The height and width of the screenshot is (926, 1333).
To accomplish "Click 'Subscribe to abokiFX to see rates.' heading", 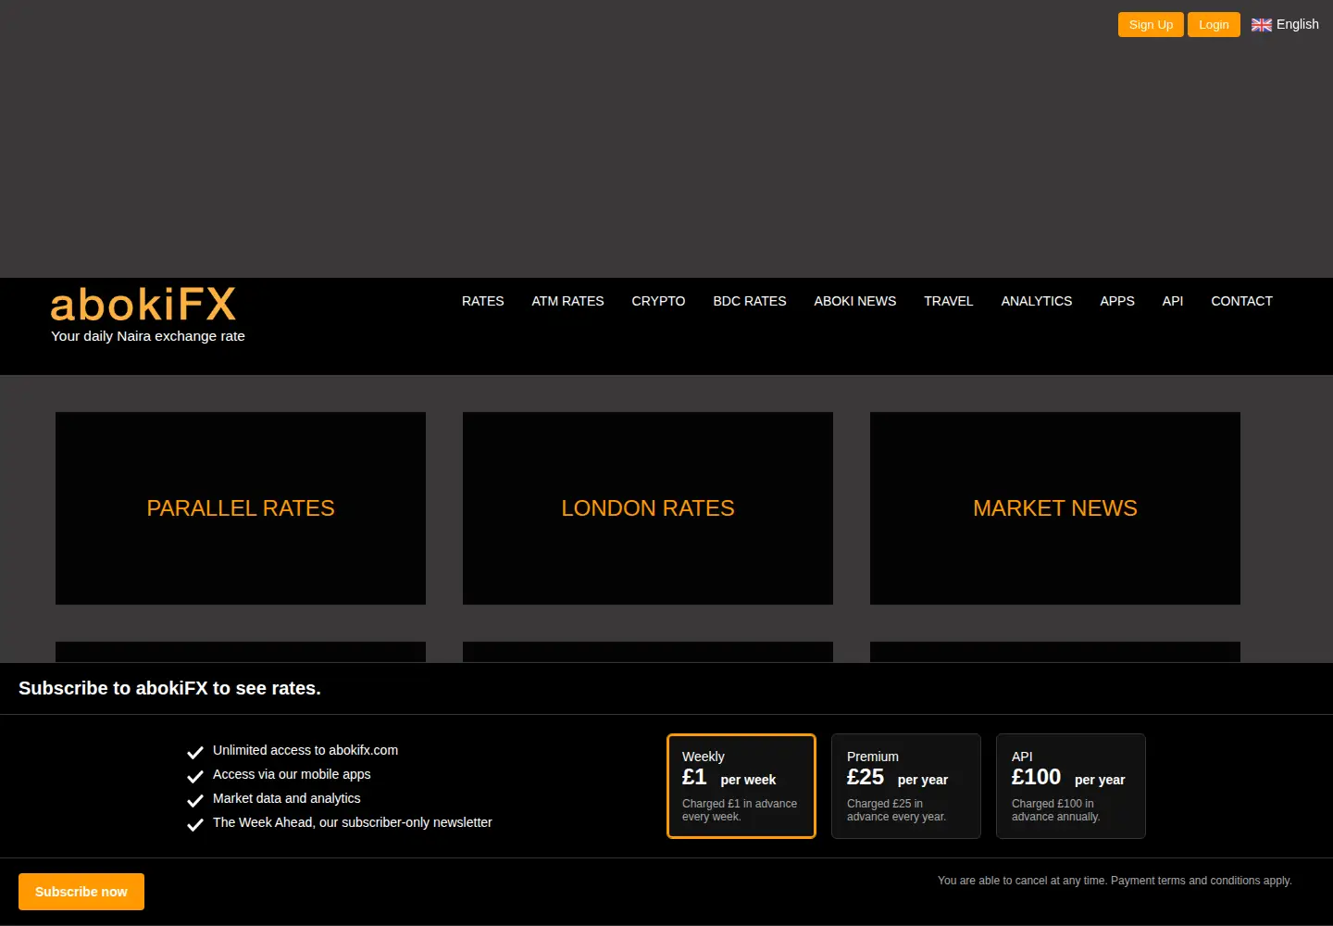I will pyautogui.click(x=169, y=688).
